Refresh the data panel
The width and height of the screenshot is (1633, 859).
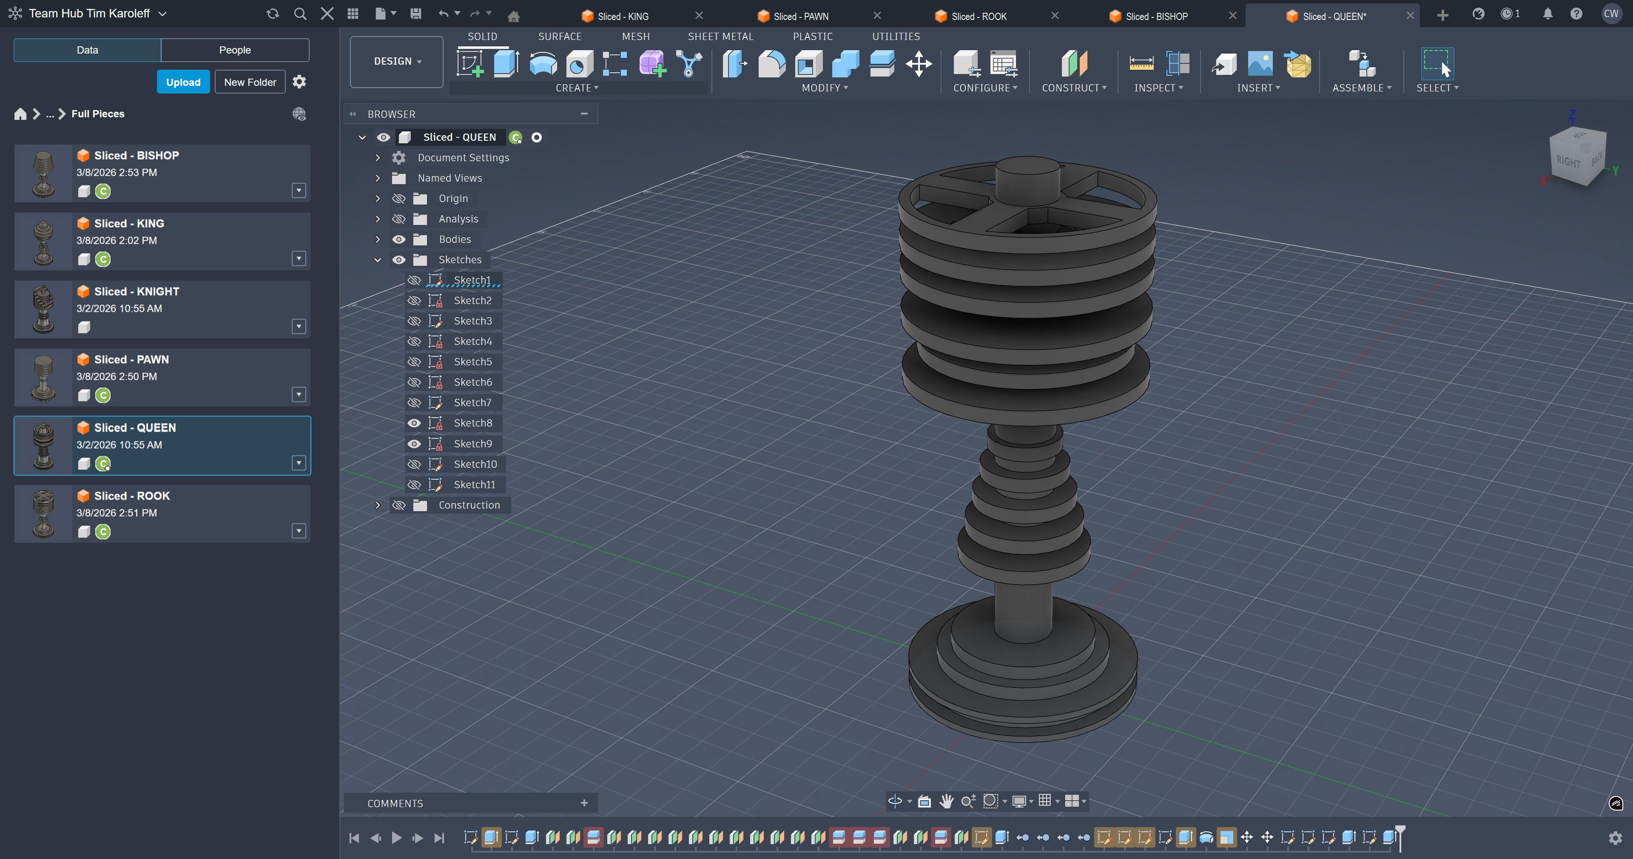point(273,14)
